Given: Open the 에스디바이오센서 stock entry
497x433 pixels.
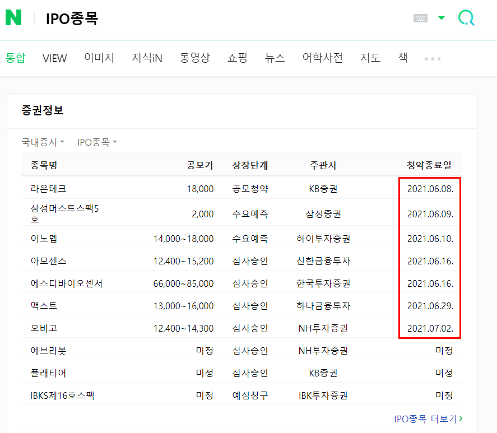Looking at the screenshot, I should coord(67,283).
